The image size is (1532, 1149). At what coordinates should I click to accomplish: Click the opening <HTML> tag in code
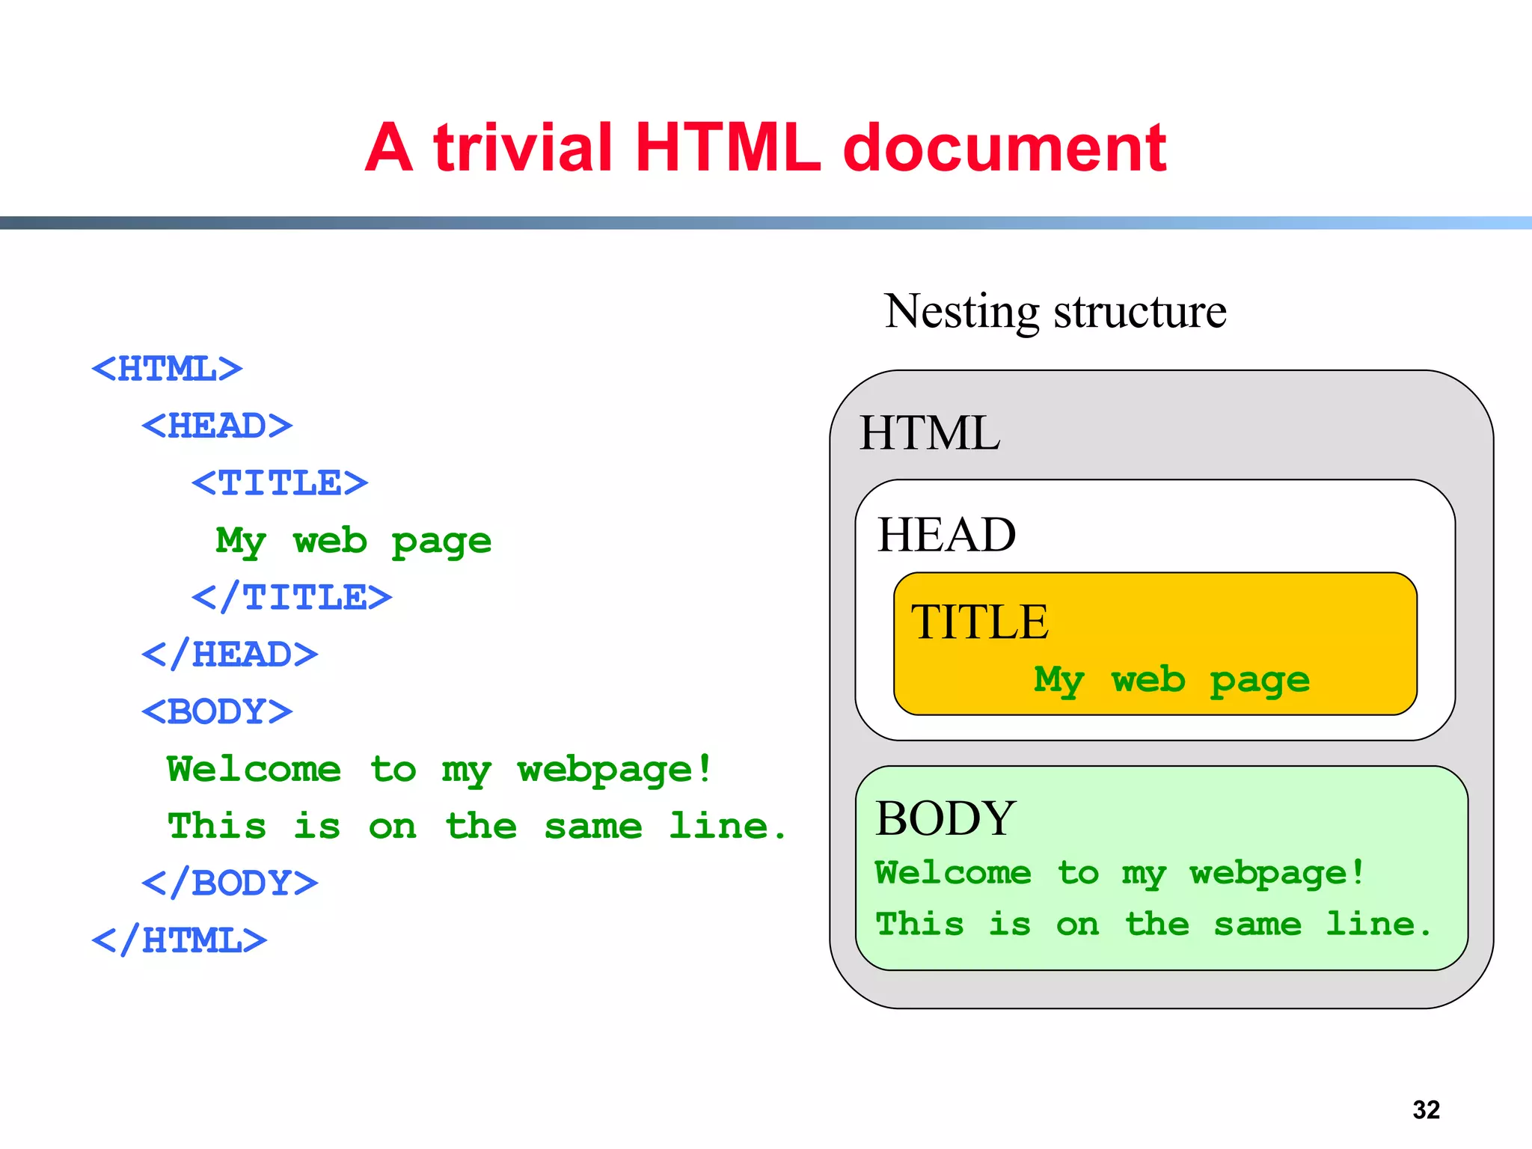(167, 369)
